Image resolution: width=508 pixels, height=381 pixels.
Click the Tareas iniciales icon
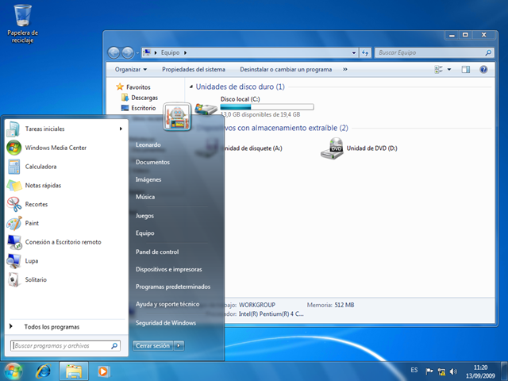[x=13, y=129]
